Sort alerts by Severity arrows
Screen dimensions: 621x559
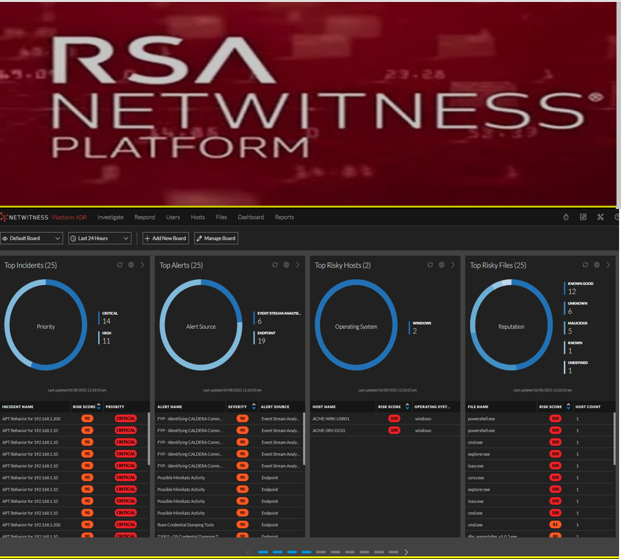click(254, 406)
